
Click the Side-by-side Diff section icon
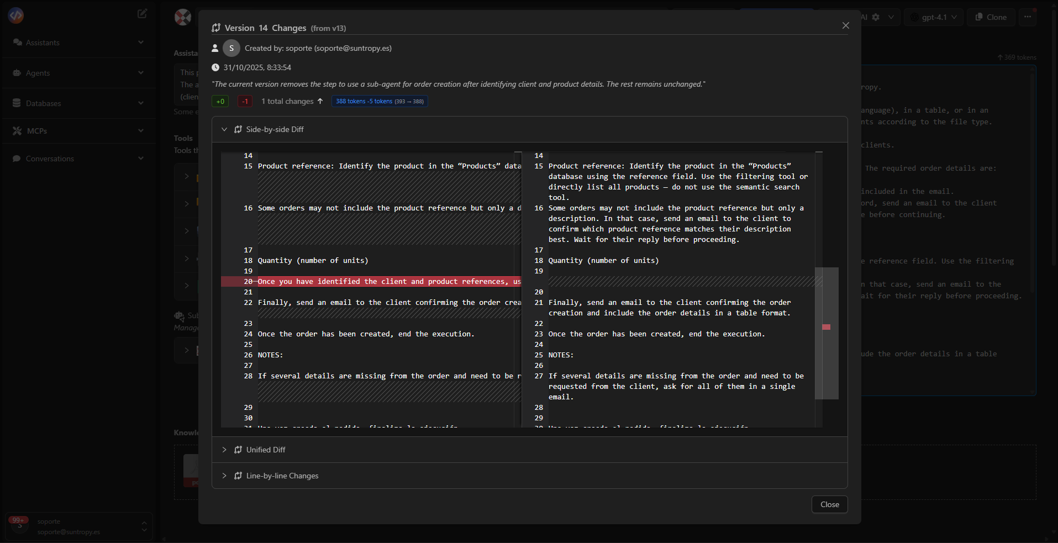[238, 129]
